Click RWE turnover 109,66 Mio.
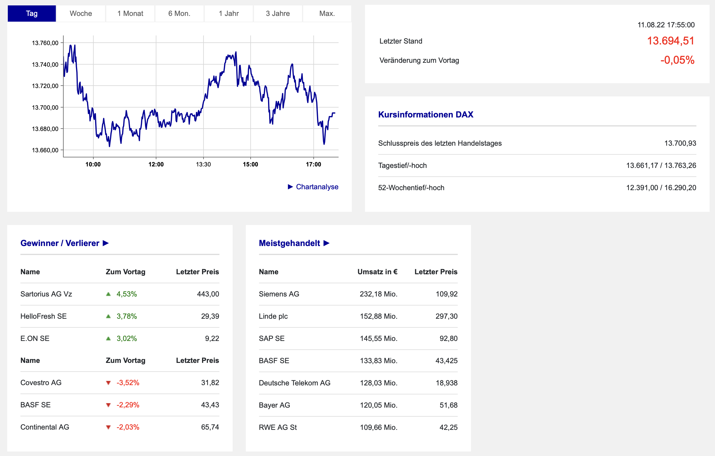The image size is (715, 456). tap(379, 427)
